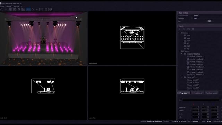Collapse the Moving head.sl2 group
222x125 pixels.
coord(182,54)
